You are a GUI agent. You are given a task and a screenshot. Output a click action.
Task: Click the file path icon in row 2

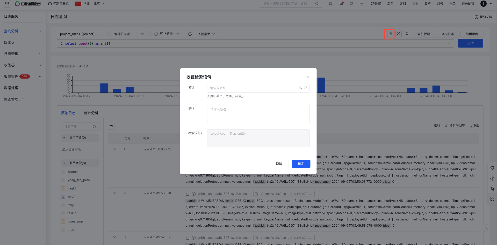[256, 194]
